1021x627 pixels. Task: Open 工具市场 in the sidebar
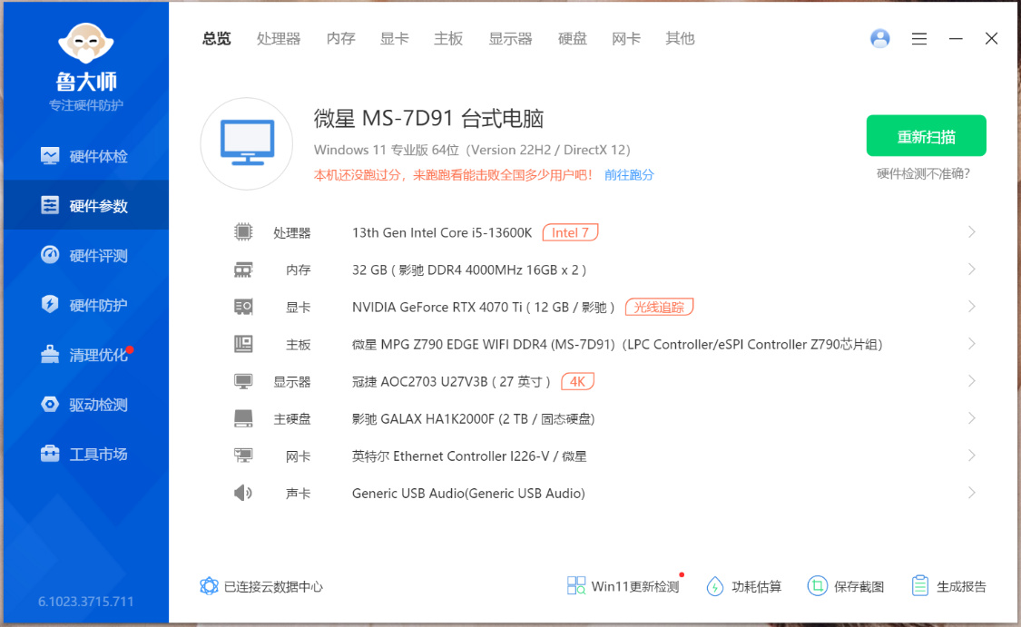[x=86, y=454]
